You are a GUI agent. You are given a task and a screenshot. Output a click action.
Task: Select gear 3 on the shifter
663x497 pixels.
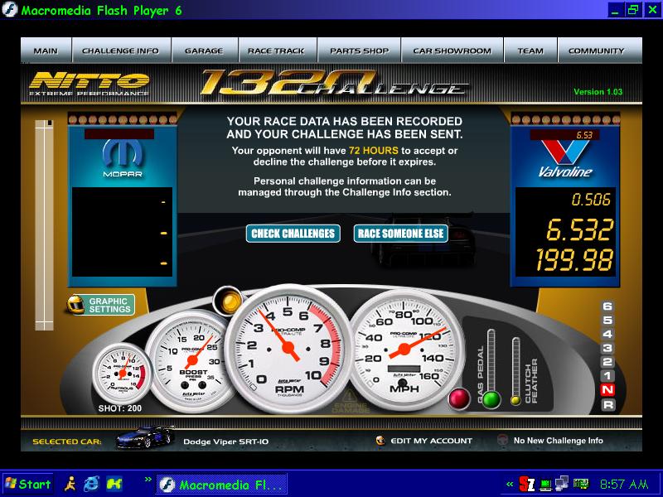(x=607, y=348)
